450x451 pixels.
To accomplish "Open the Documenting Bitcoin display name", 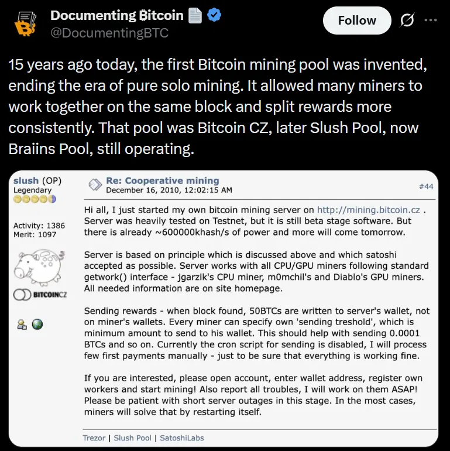I will pos(117,16).
